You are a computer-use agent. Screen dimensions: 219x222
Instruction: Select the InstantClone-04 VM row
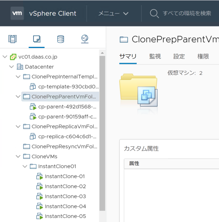(65, 206)
